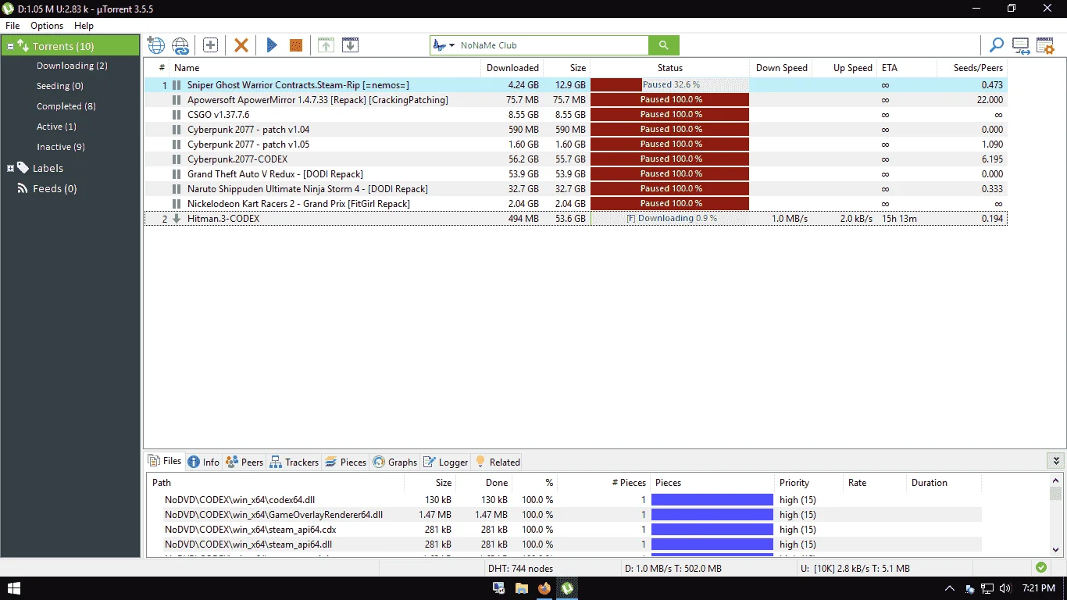Move the torrent up in the queue
The width and height of the screenshot is (1067, 600).
tap(326, 45)
